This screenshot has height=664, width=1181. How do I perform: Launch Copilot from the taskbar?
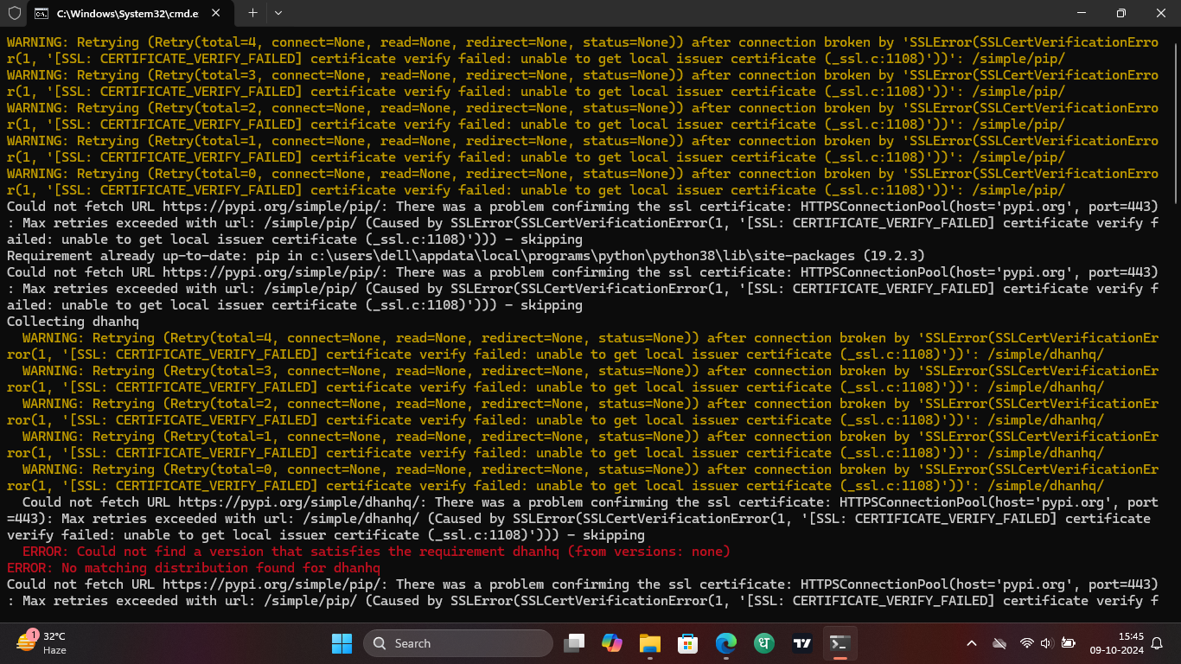pyautogui.click(x=612, y=643)
